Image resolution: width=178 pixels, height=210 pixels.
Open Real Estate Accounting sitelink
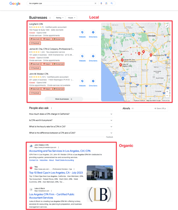[64, 160]
